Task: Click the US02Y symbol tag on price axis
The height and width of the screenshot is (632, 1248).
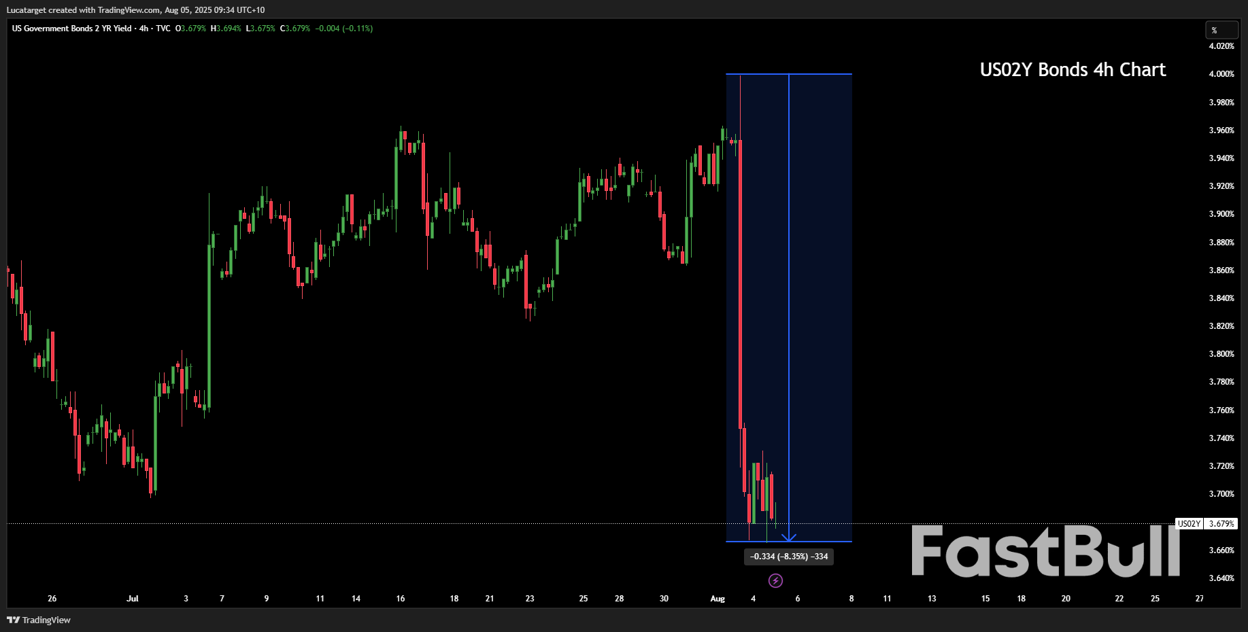Action: coord(1189,524)
